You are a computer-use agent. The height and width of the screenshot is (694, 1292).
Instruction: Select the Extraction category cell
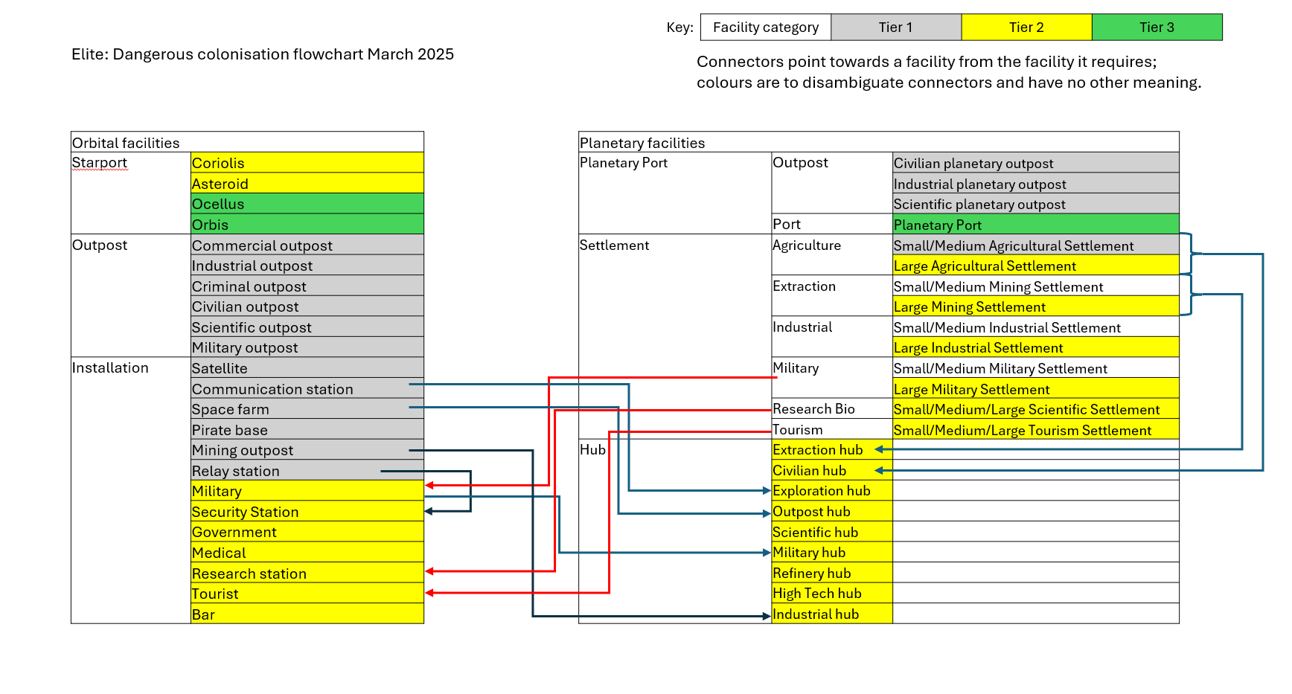point(832,295)
